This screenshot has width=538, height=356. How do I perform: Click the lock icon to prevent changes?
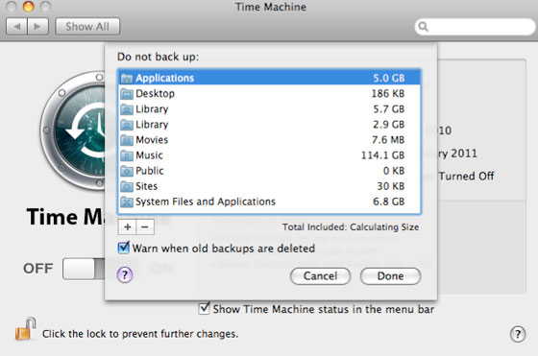tap(25, 329)
